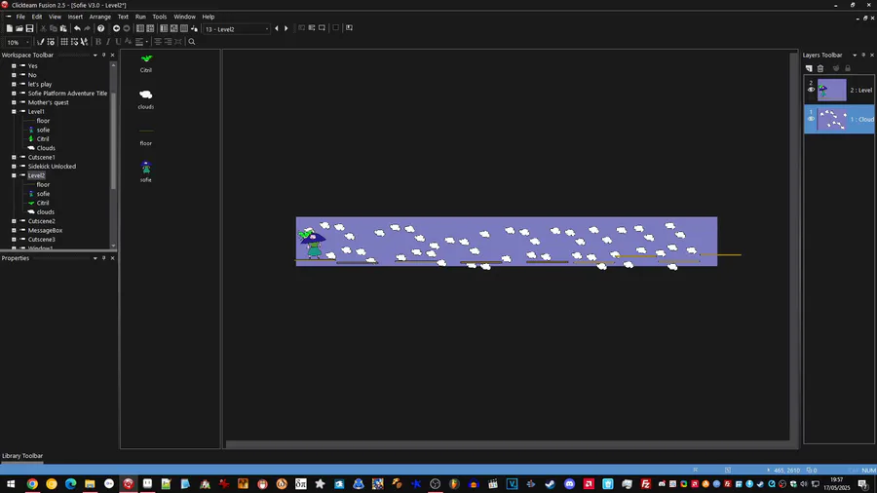877x493 pixels.
Task: Select Sofie Platform Adventure Title frame
Action: click(x=67, y=94)
